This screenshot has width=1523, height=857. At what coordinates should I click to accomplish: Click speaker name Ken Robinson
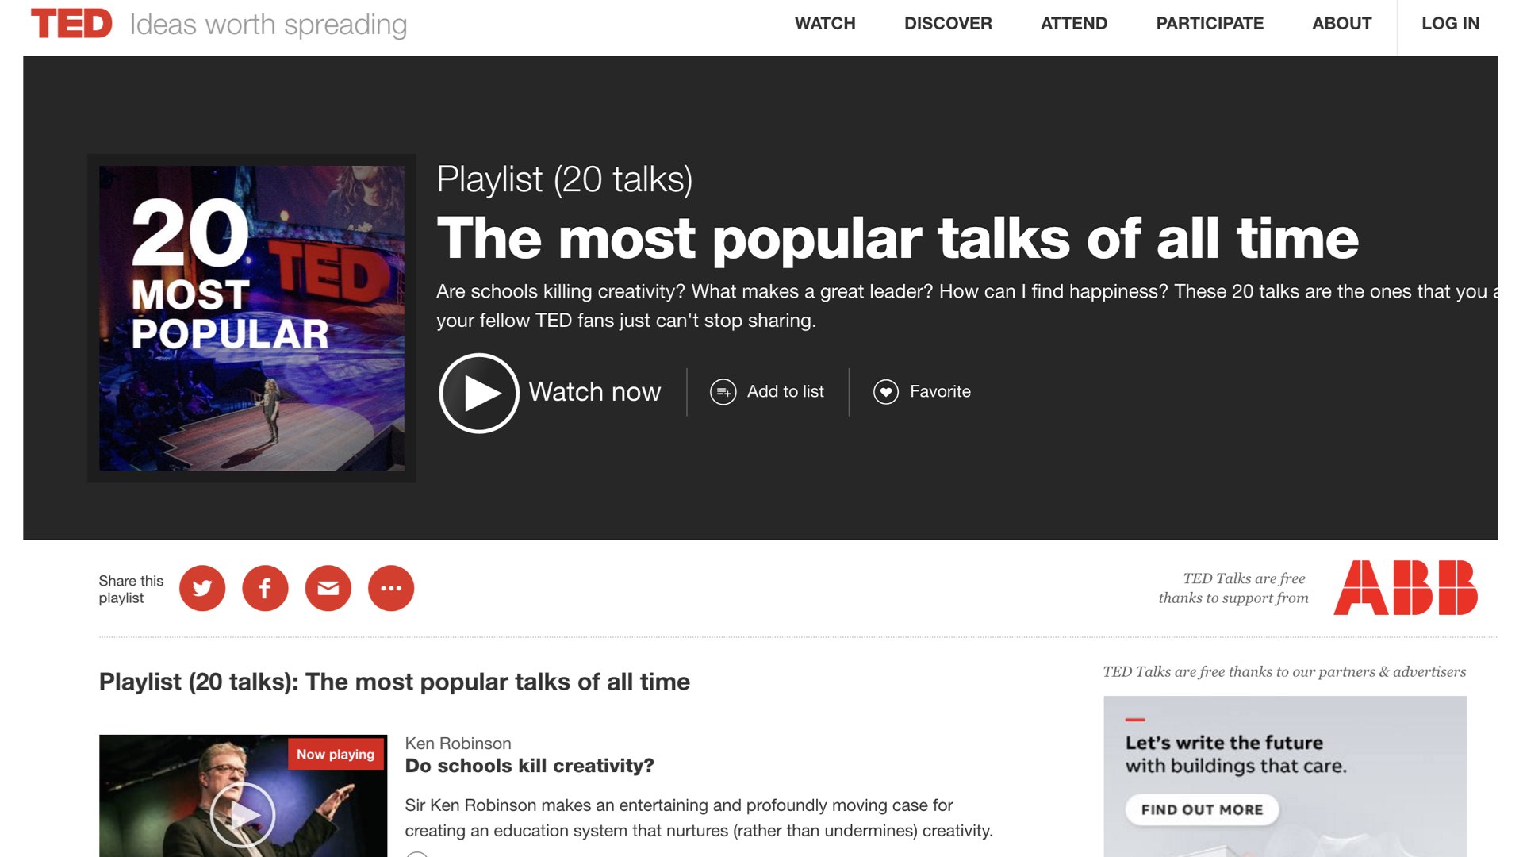[x=458, y=744]
